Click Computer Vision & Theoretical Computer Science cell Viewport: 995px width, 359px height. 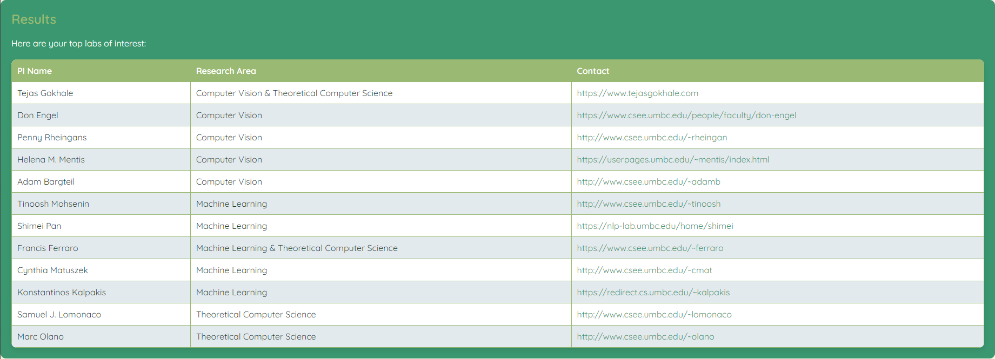381,93
